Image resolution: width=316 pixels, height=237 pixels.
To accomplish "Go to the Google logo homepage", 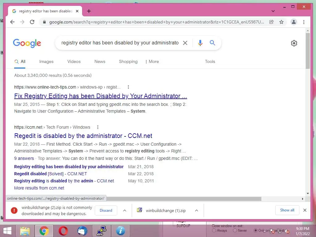I will [x=27, y=43].
